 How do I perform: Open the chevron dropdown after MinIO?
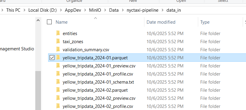105,10
